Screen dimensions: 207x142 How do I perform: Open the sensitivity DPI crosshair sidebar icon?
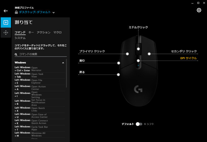pyautogui.click(x=6, y=33)
